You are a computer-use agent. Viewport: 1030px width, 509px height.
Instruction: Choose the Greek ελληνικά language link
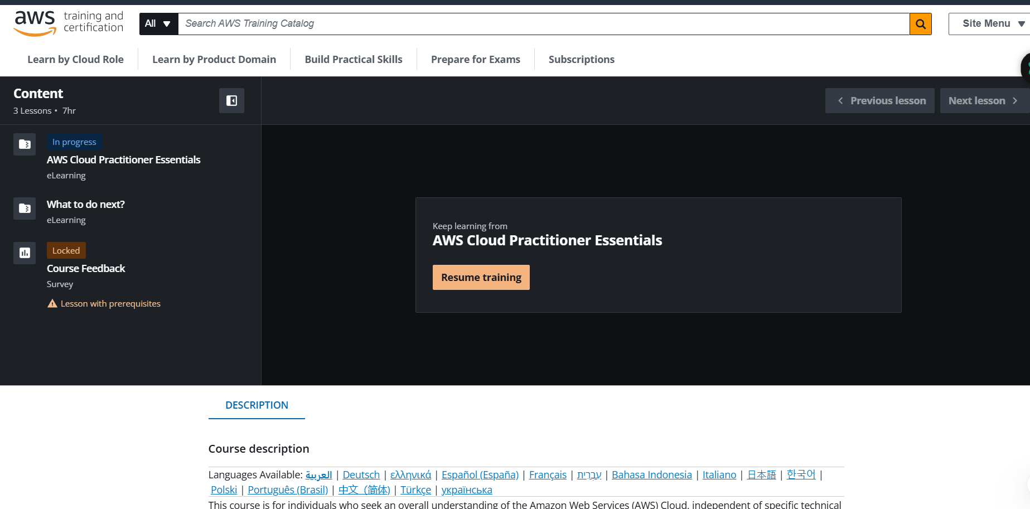411,474
